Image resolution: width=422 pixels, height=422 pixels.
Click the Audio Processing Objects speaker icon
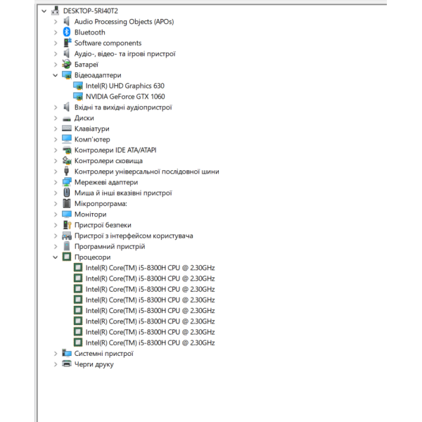point(67,22)
